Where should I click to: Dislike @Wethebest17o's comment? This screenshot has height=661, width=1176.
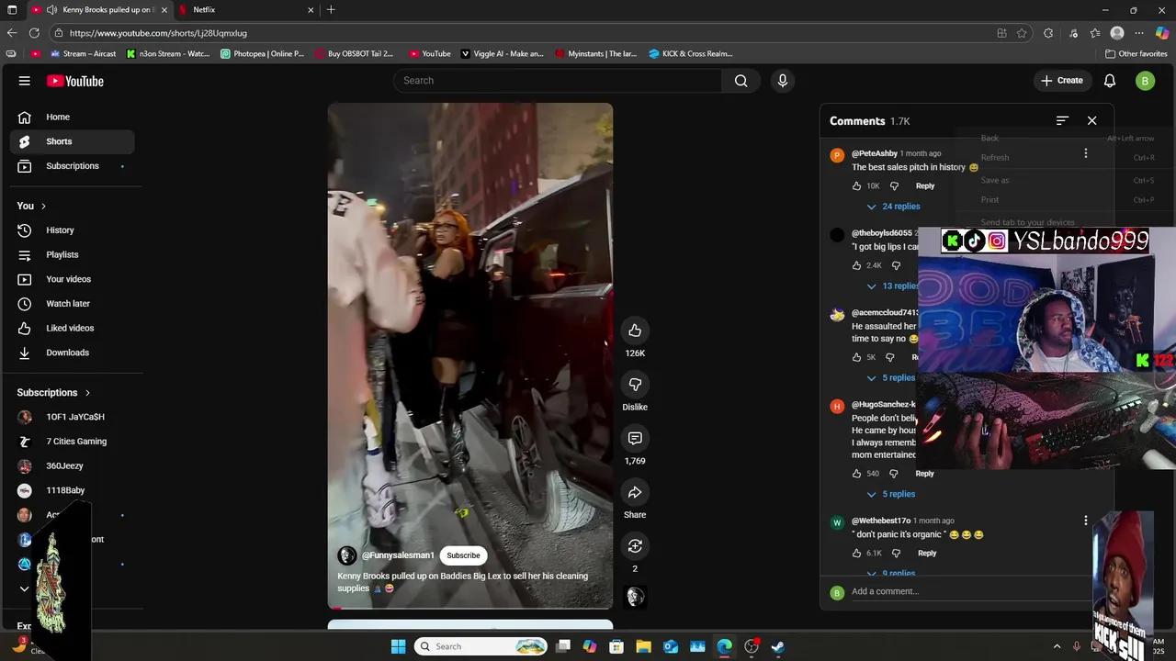tap(896, 554)
